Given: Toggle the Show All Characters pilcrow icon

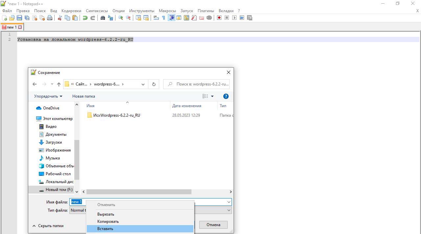Looking at the screenshot, I should (x=163, y=18).
